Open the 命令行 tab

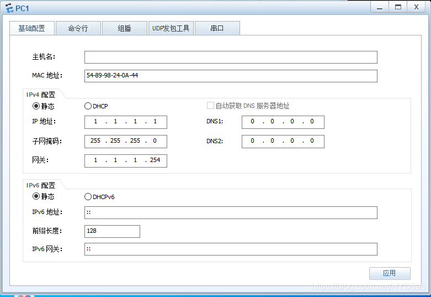pyautogui.click(x=78, y=28)
